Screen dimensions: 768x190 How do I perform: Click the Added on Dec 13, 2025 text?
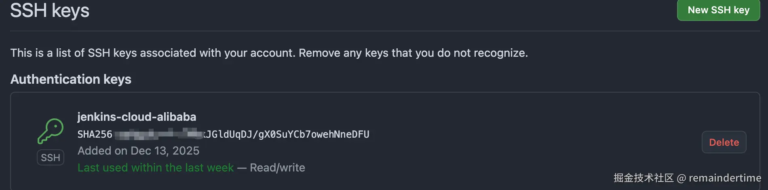(x=138, y=151)
